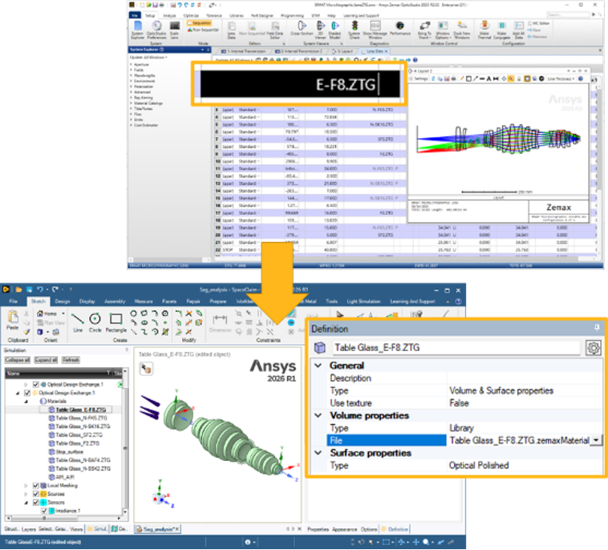Select the Line sketch tool in SpaceClaim

click(x=78, y=322)
